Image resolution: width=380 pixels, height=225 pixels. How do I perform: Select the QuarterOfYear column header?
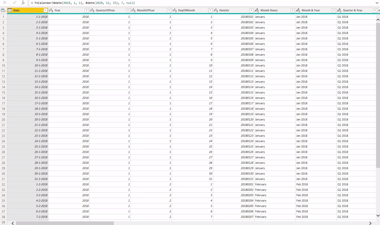tap(110, 10)
